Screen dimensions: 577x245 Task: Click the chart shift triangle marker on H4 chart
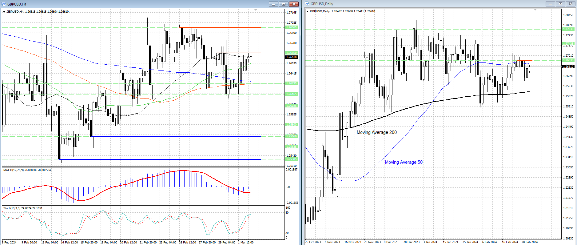tap(256, 10)
